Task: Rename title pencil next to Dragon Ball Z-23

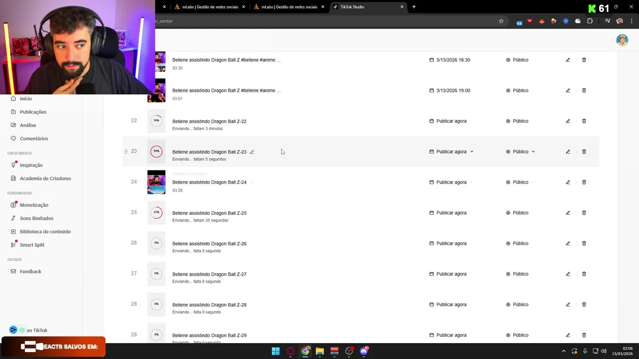Action: coord(252,152)
